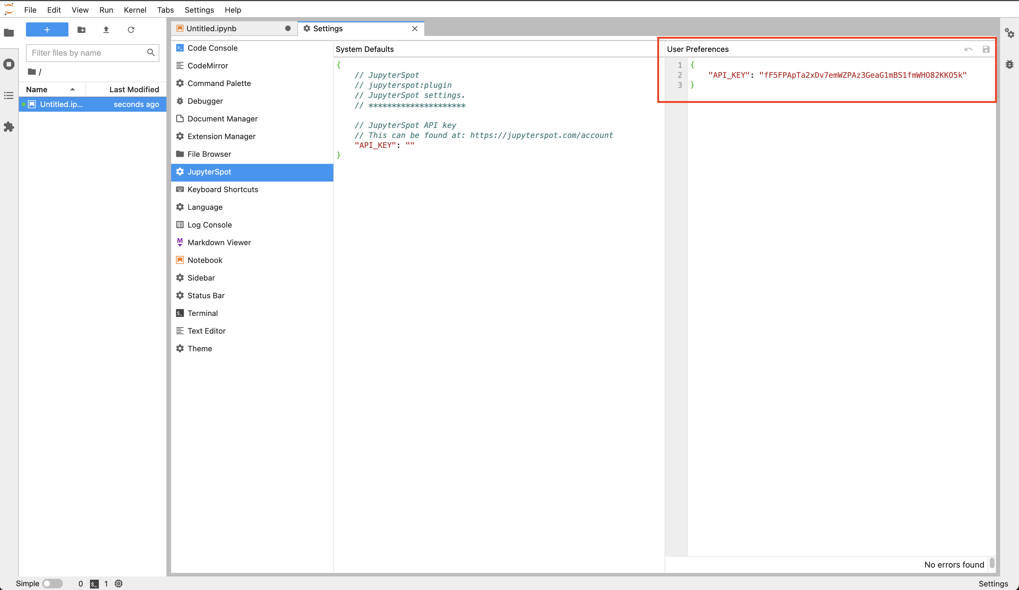Click the User Preferences heading
The width and height of the screenshot is (1019, 590).
697,49
